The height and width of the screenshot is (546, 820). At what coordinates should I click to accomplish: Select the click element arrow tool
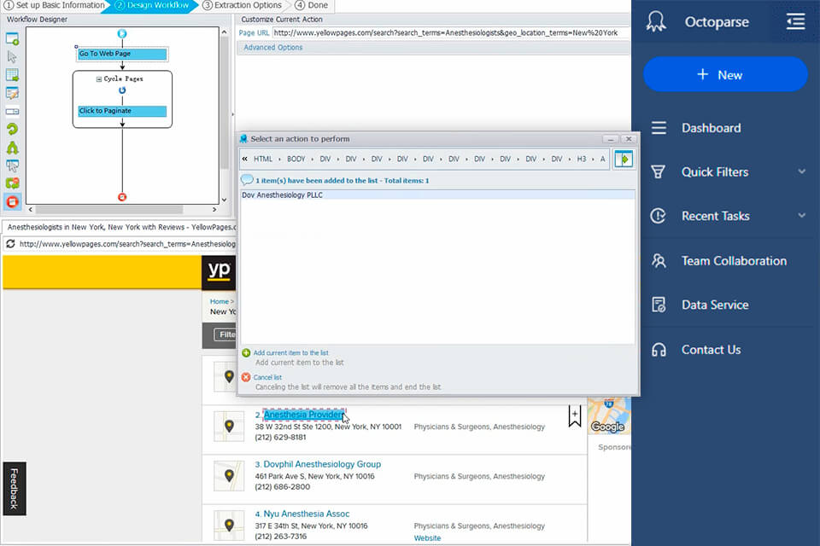point(12,56)
